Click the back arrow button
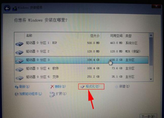Image resolution: width=164 pixels, height=118 pixels. pos(7,8)
